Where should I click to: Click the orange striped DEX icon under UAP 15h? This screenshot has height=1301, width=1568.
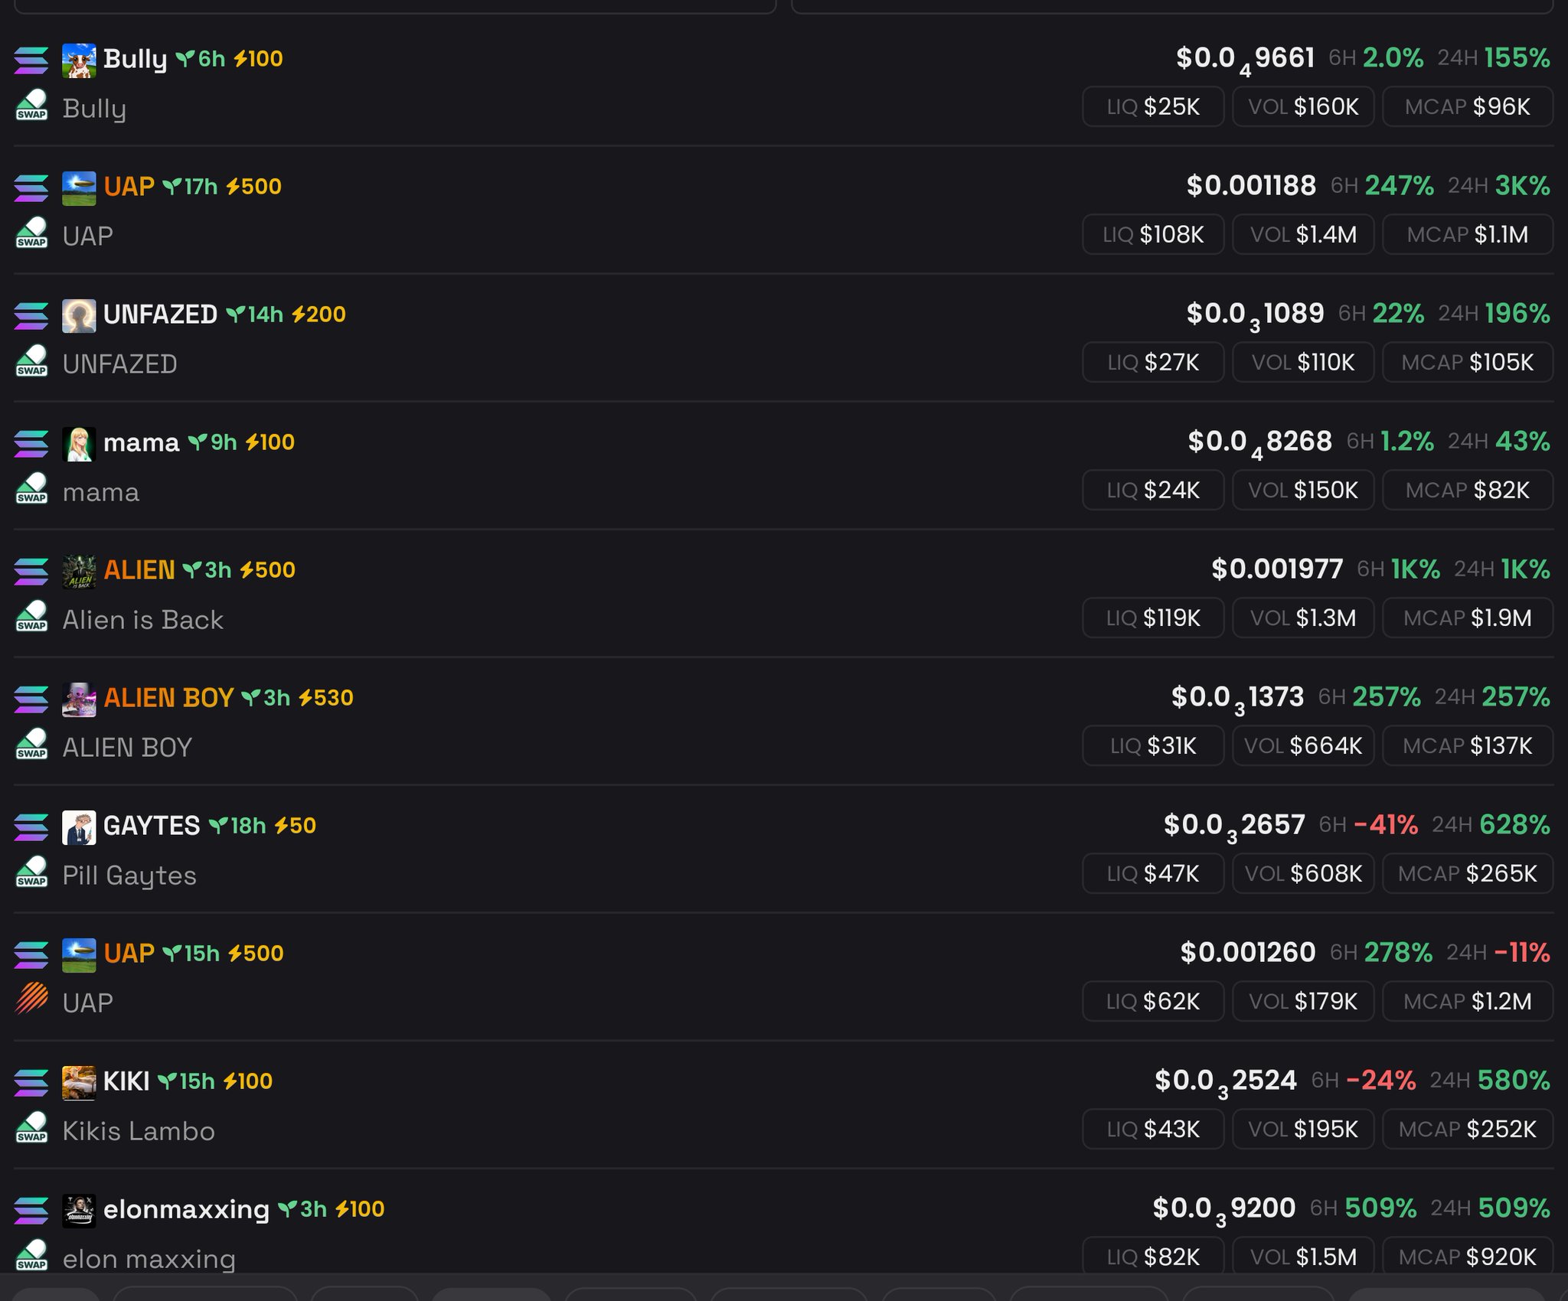click(31, 999)
